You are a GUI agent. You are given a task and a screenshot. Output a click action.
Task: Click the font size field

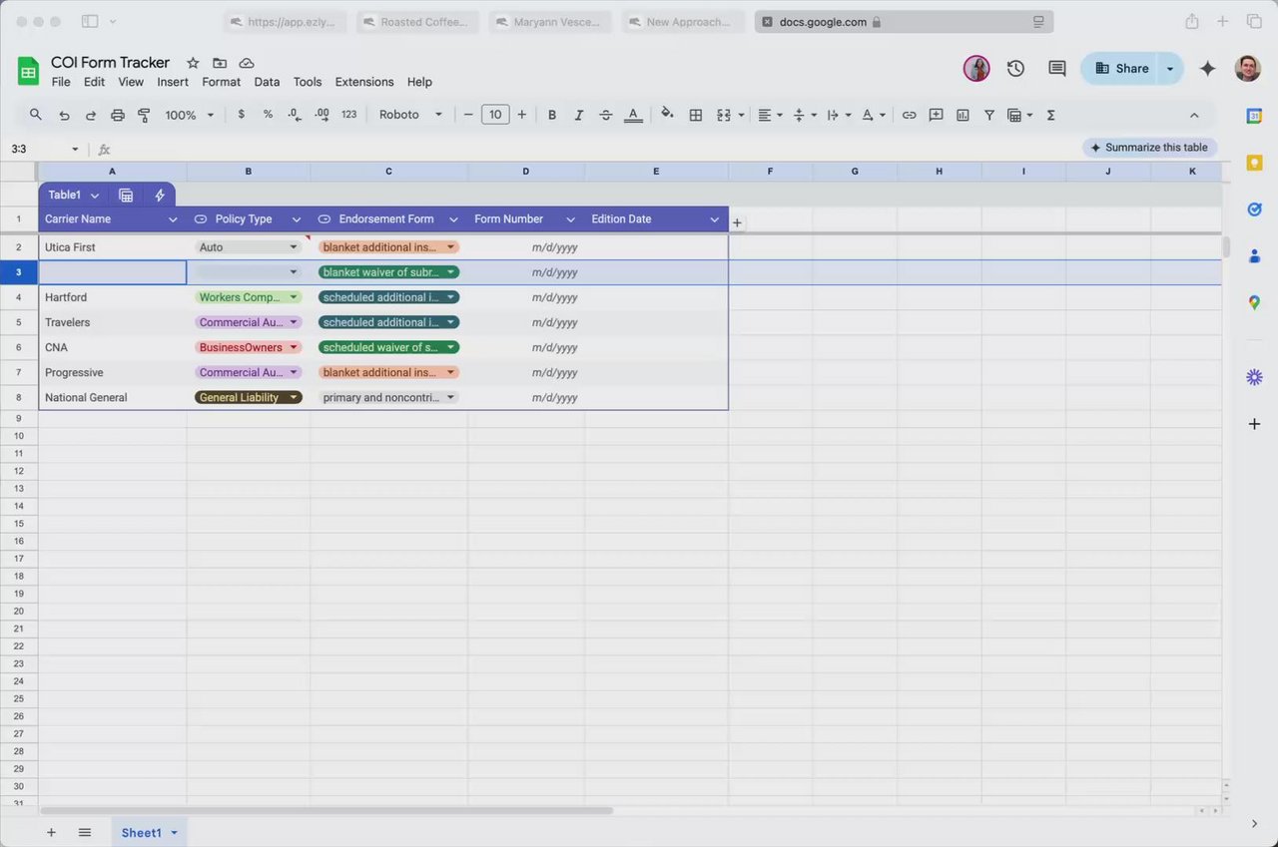pos(495,115)
